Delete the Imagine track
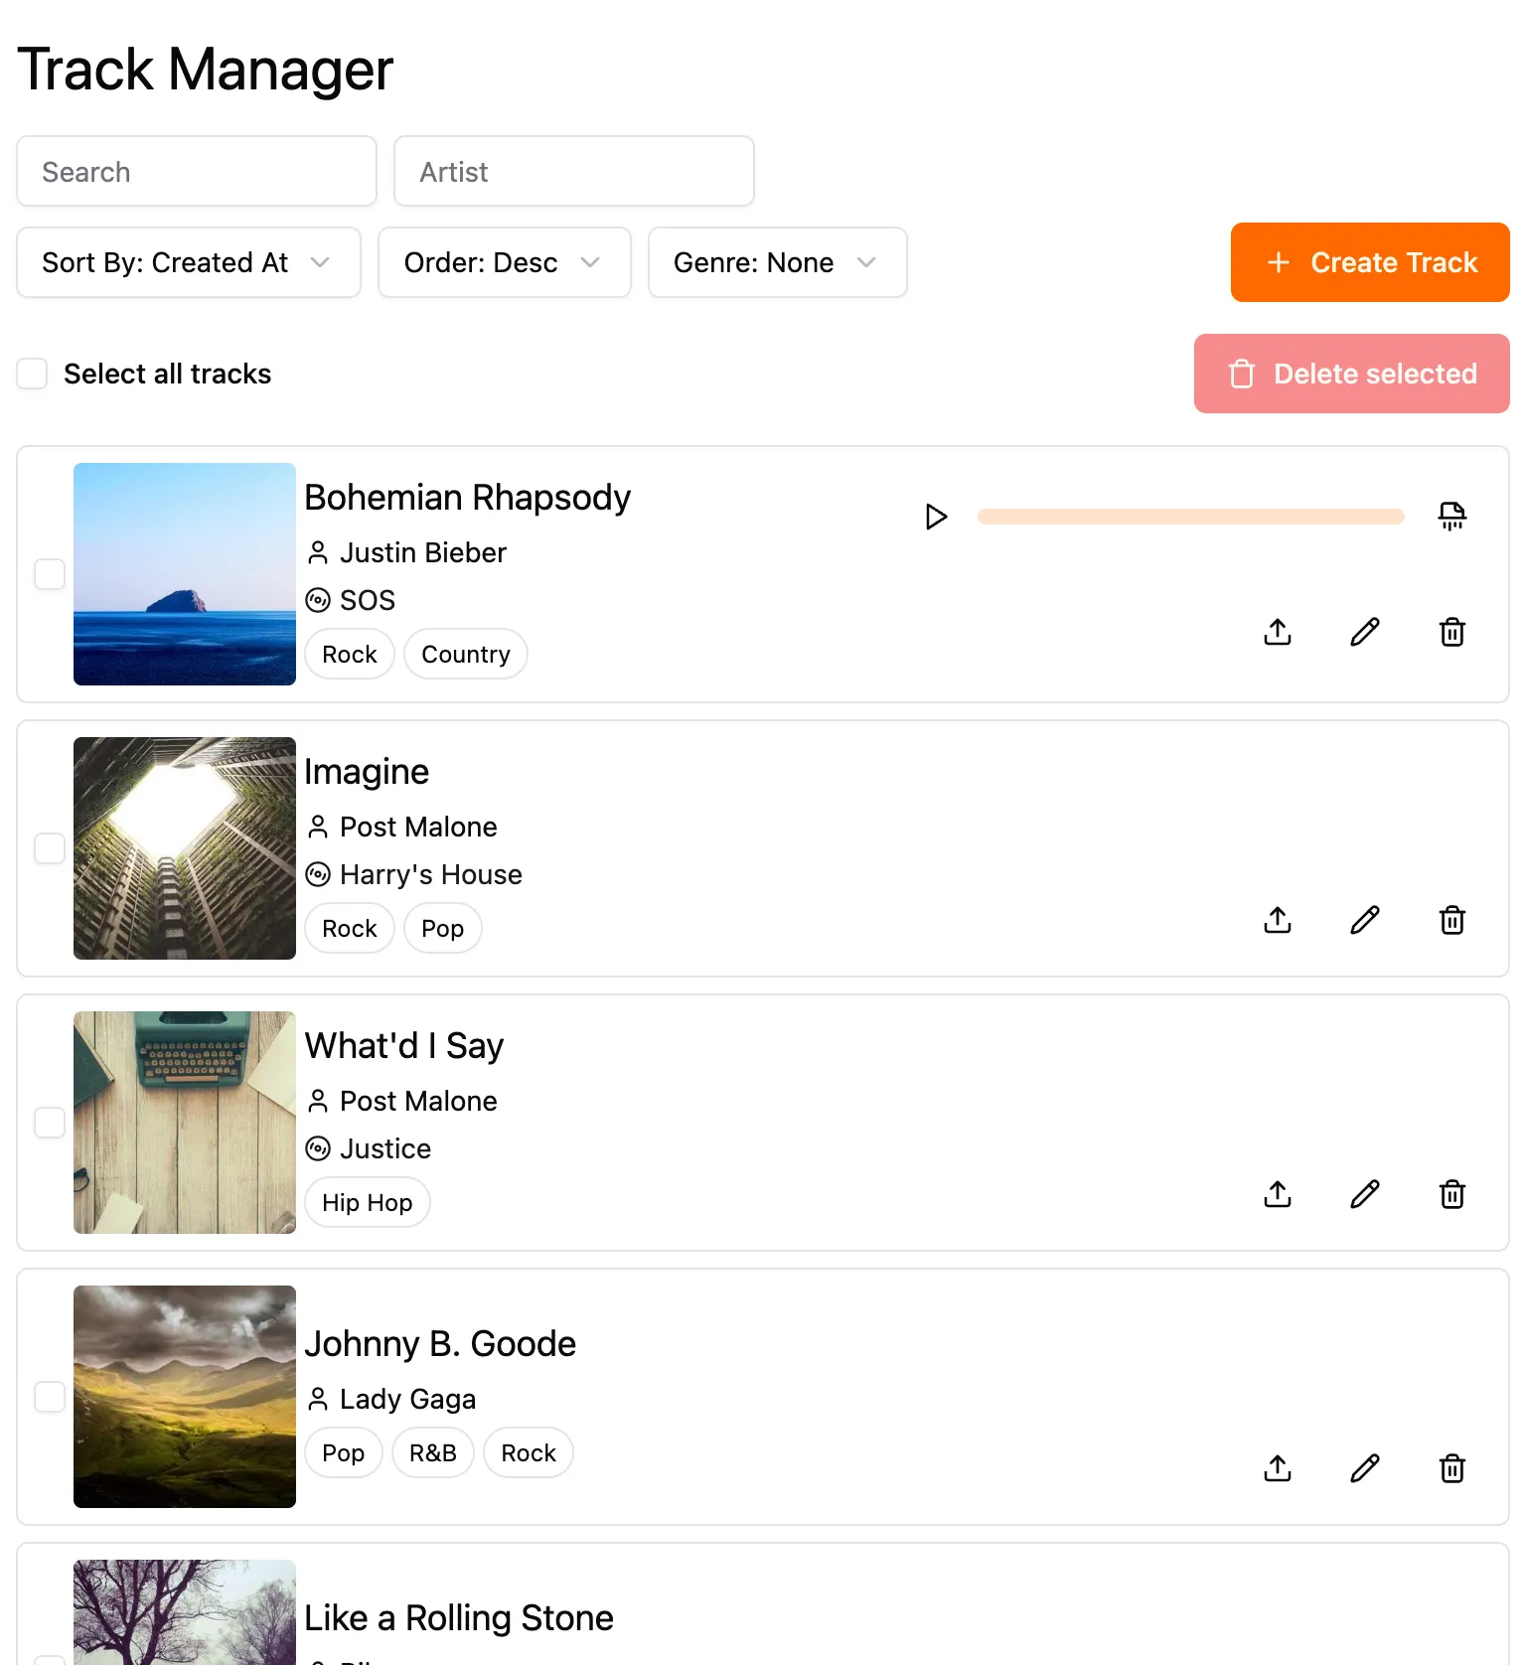This screenshot has height=1665, width=1526. 1451,920
